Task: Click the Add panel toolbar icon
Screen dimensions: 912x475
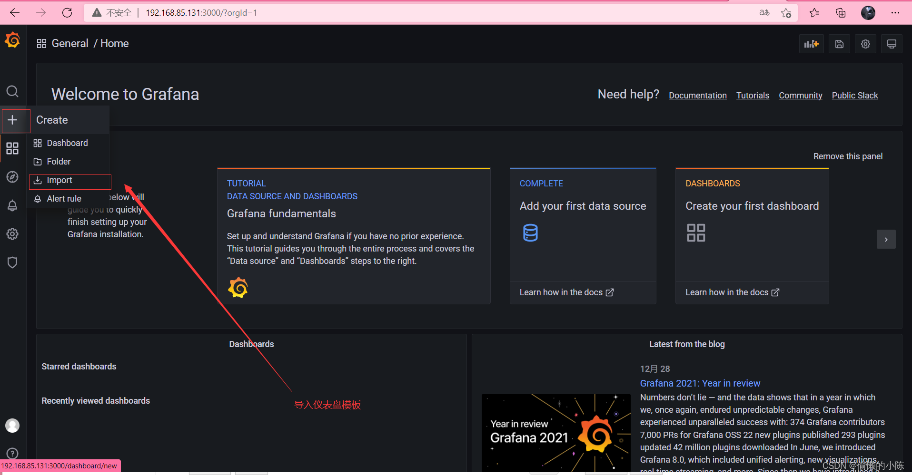Action: (812, 44)
